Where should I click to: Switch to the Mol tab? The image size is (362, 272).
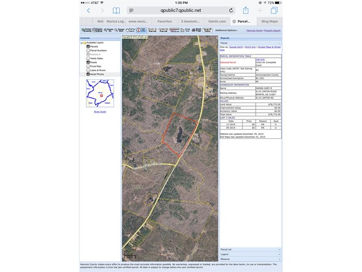(x=100, y=22)
